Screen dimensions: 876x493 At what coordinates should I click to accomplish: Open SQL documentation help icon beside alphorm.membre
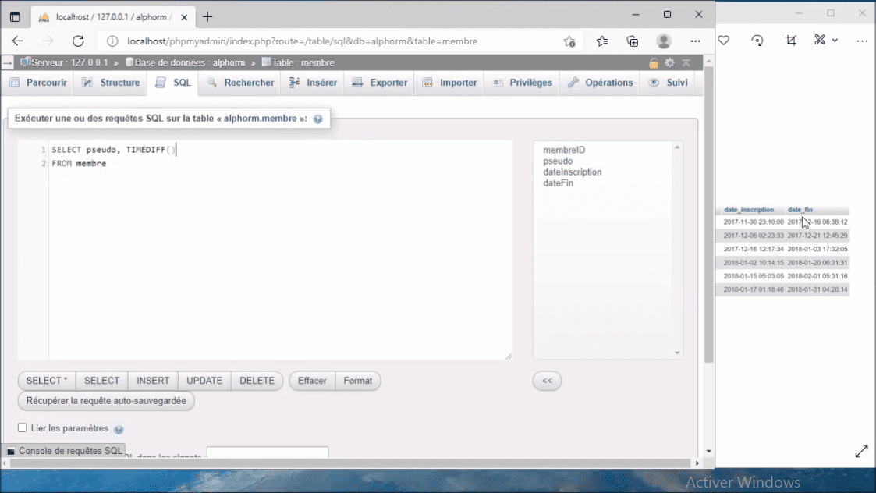(x=318, y=119)
